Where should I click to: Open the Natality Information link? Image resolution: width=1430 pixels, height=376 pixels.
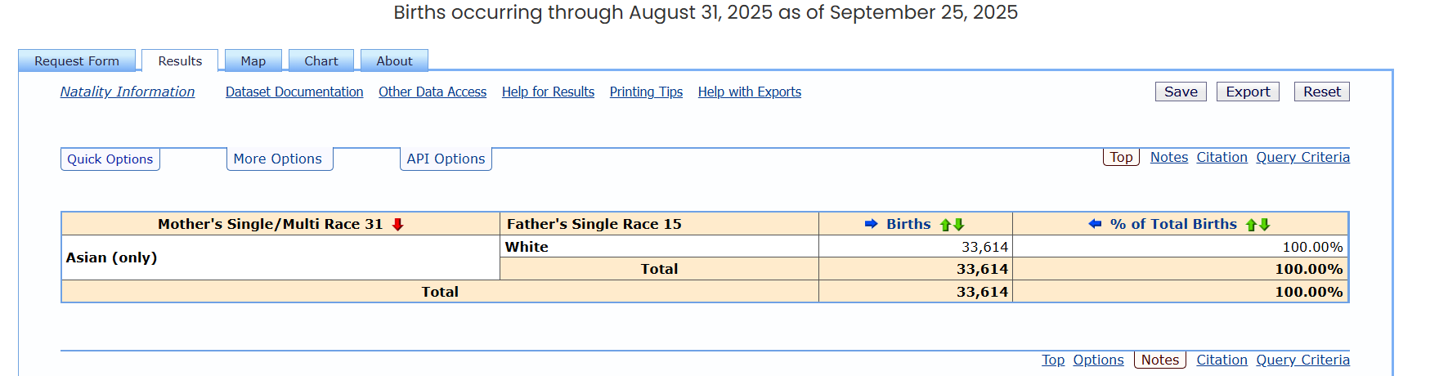(128, 92)
